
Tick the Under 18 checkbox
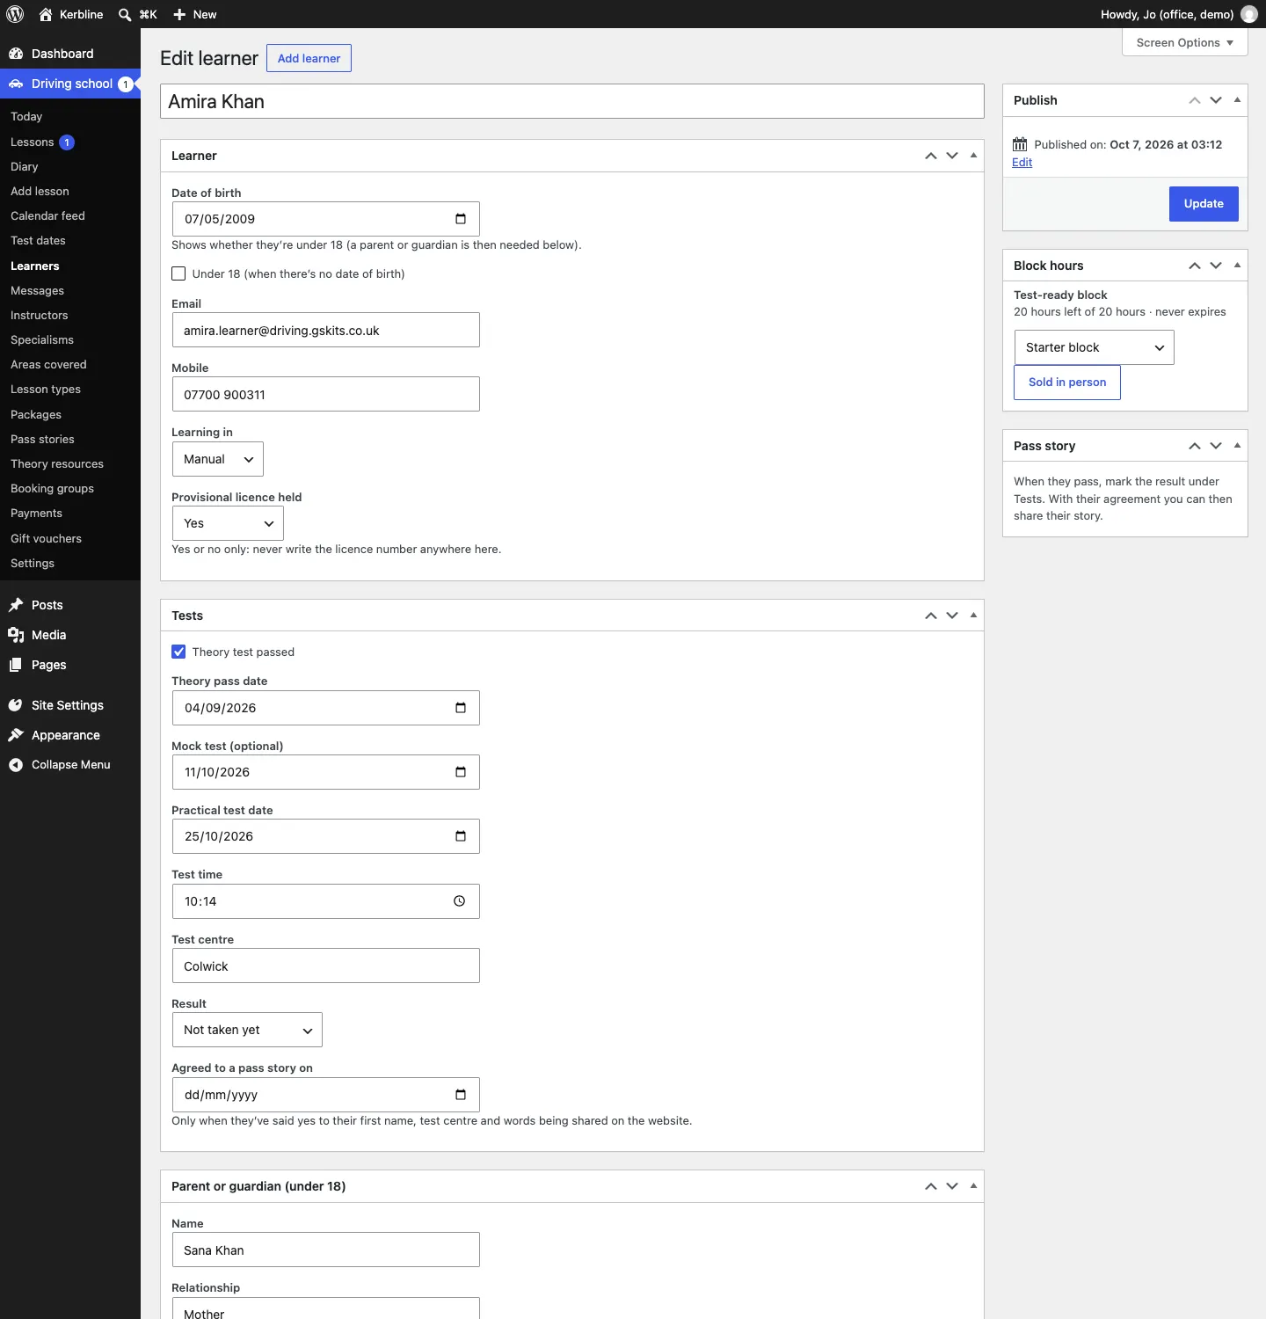click(x=178, y=273)
